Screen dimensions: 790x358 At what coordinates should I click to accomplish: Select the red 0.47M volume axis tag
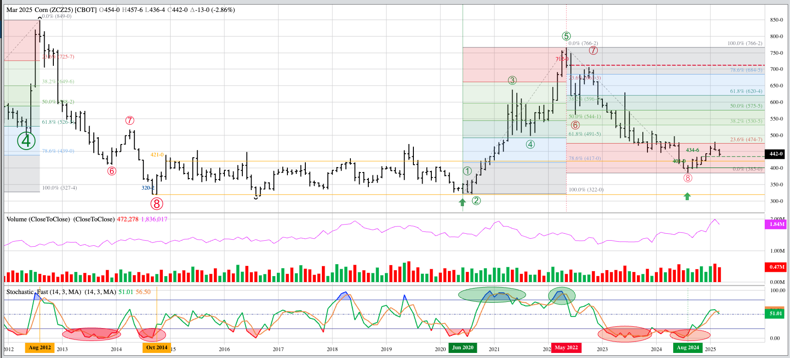click(x=777, y=267)
